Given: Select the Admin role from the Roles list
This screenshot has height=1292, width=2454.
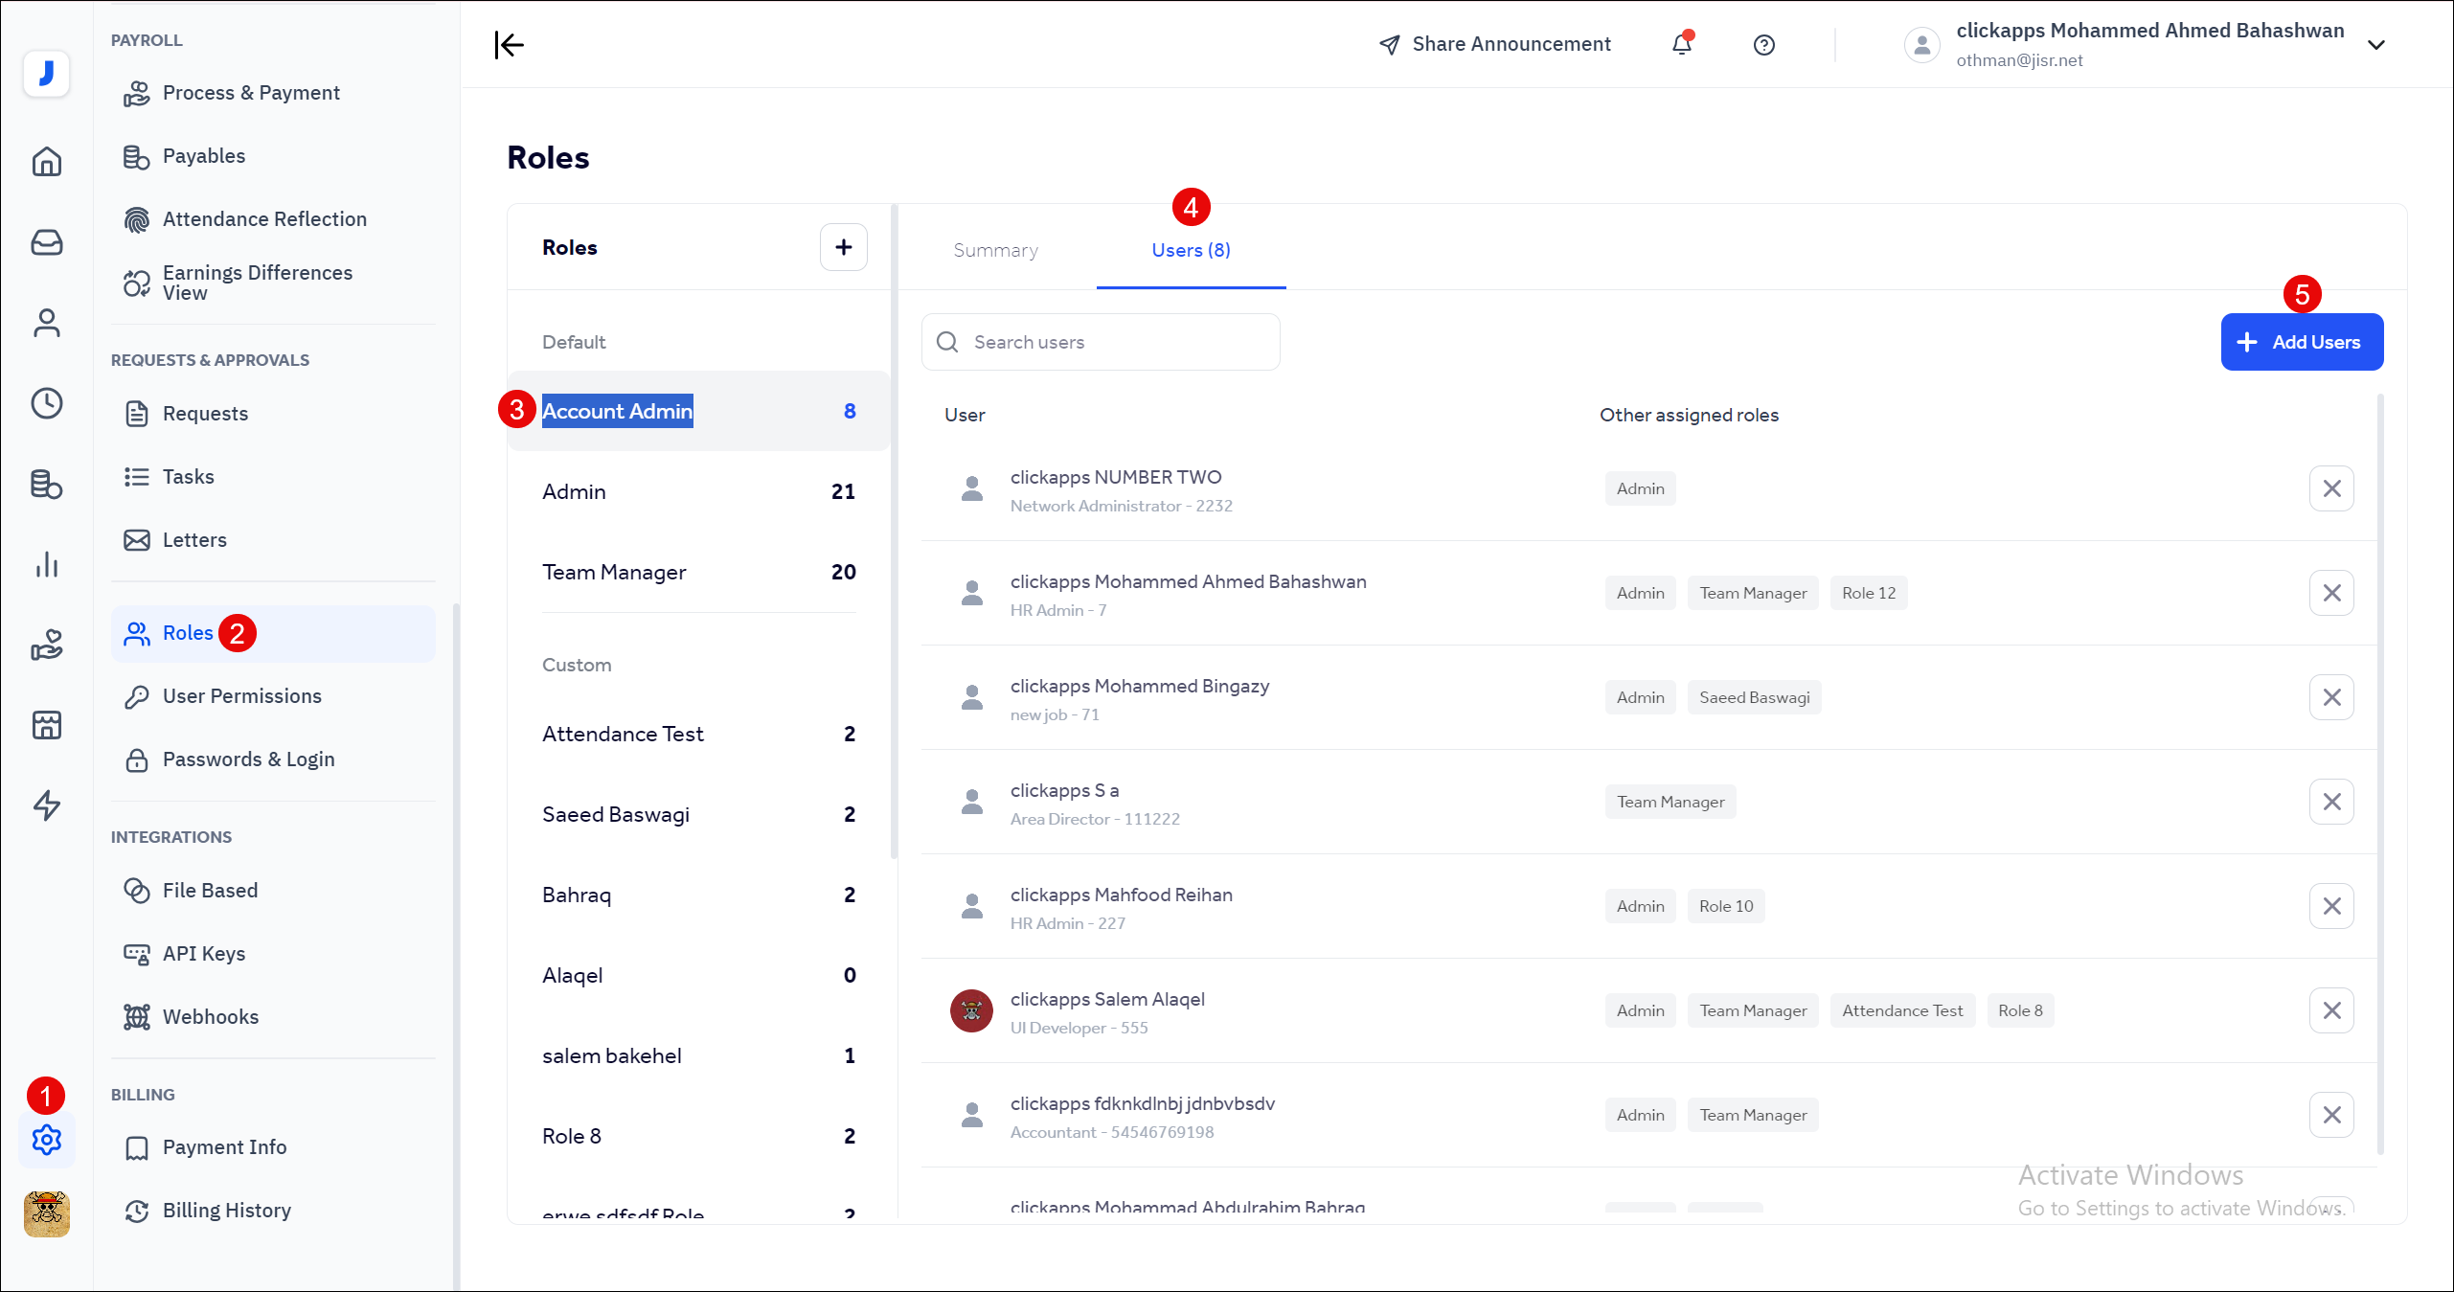Looking at the screenshot, I should [573, 491].
